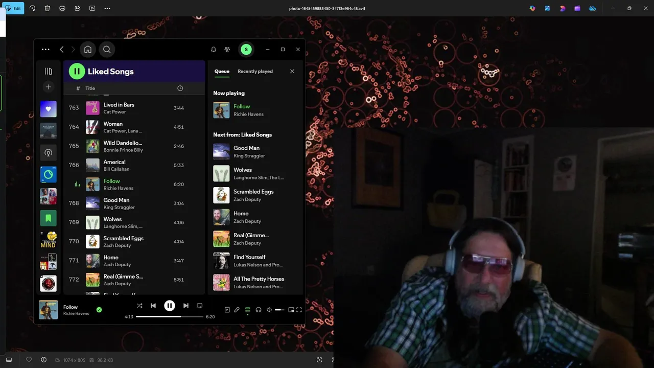Pause playback with center button

170,306
